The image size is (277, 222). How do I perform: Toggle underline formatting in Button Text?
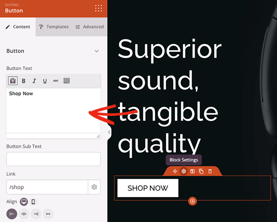pos(45,81)
